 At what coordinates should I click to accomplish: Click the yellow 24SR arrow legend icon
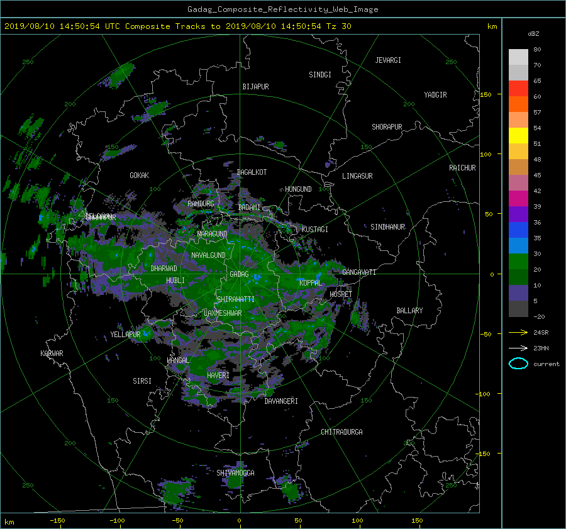[x=518, y=333]
